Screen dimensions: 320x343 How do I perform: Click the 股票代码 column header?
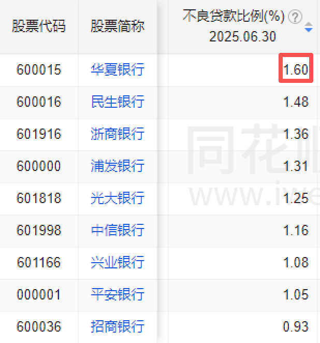click(x=39, y=26)
